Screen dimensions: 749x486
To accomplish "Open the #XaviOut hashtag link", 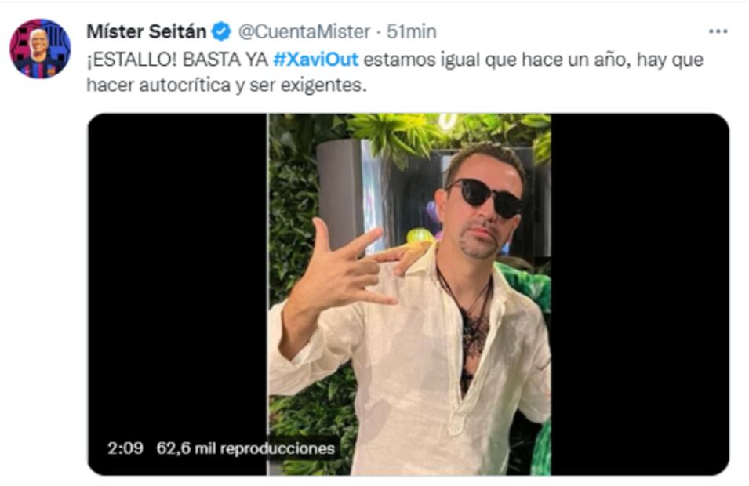I will 316,60.
